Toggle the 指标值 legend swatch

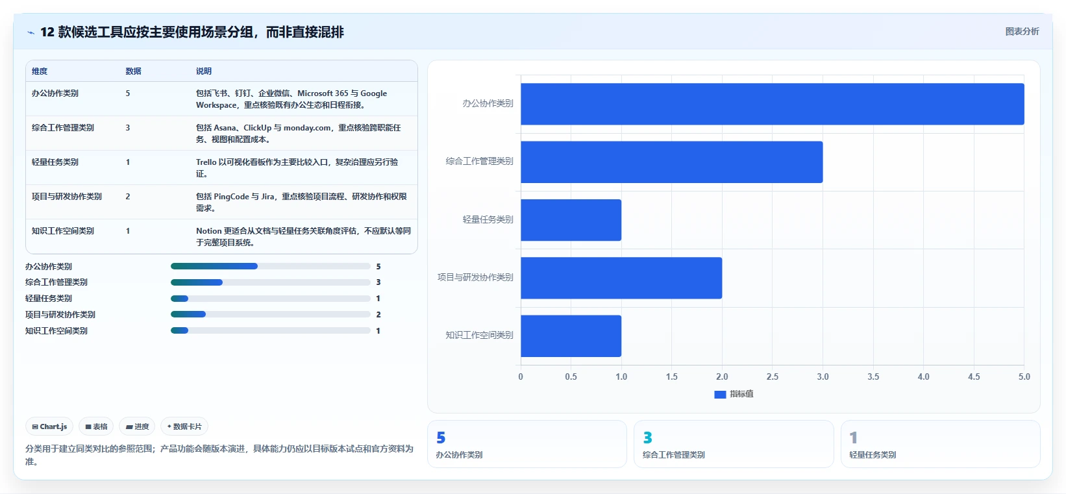[x=720, y=394]
